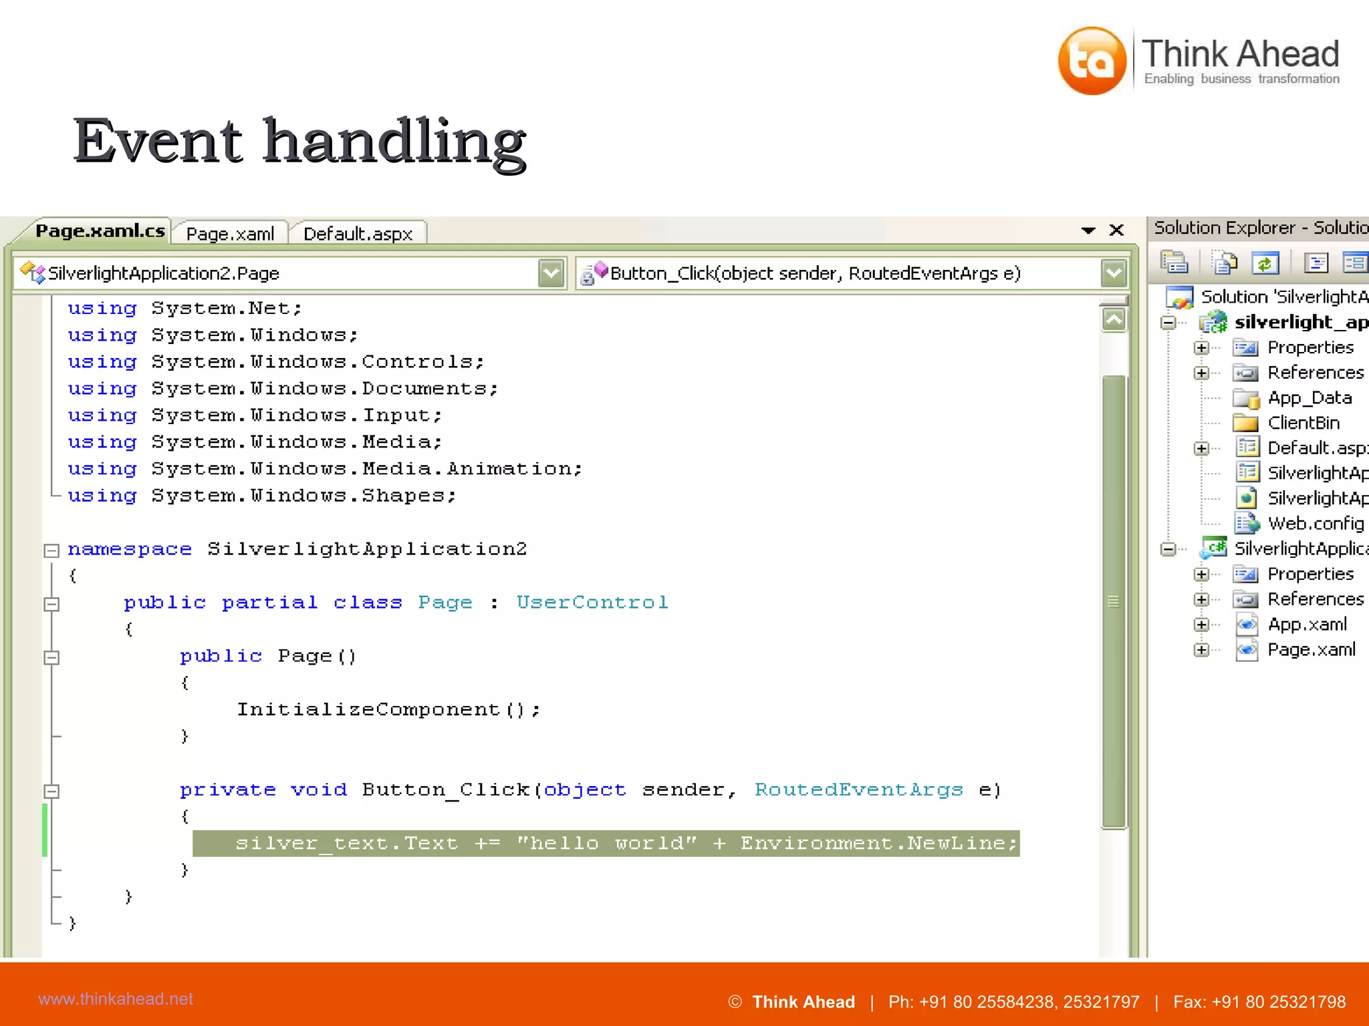The width and height of the screenshot is (1369, 1026).
Task: Switch to the Page.xaml.cs tab
Action: pyautogui.click(x=100, y=230)
